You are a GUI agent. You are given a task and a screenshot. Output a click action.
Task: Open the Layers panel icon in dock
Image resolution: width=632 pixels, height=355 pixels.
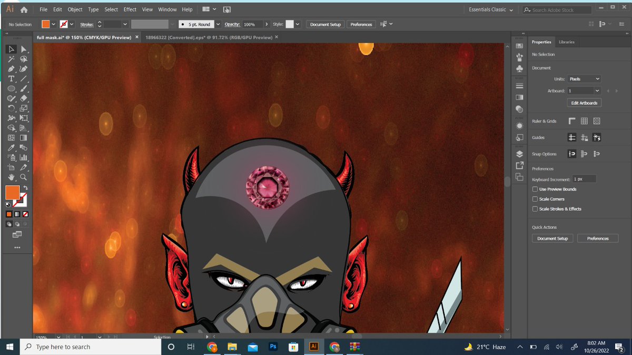(519, 154)
